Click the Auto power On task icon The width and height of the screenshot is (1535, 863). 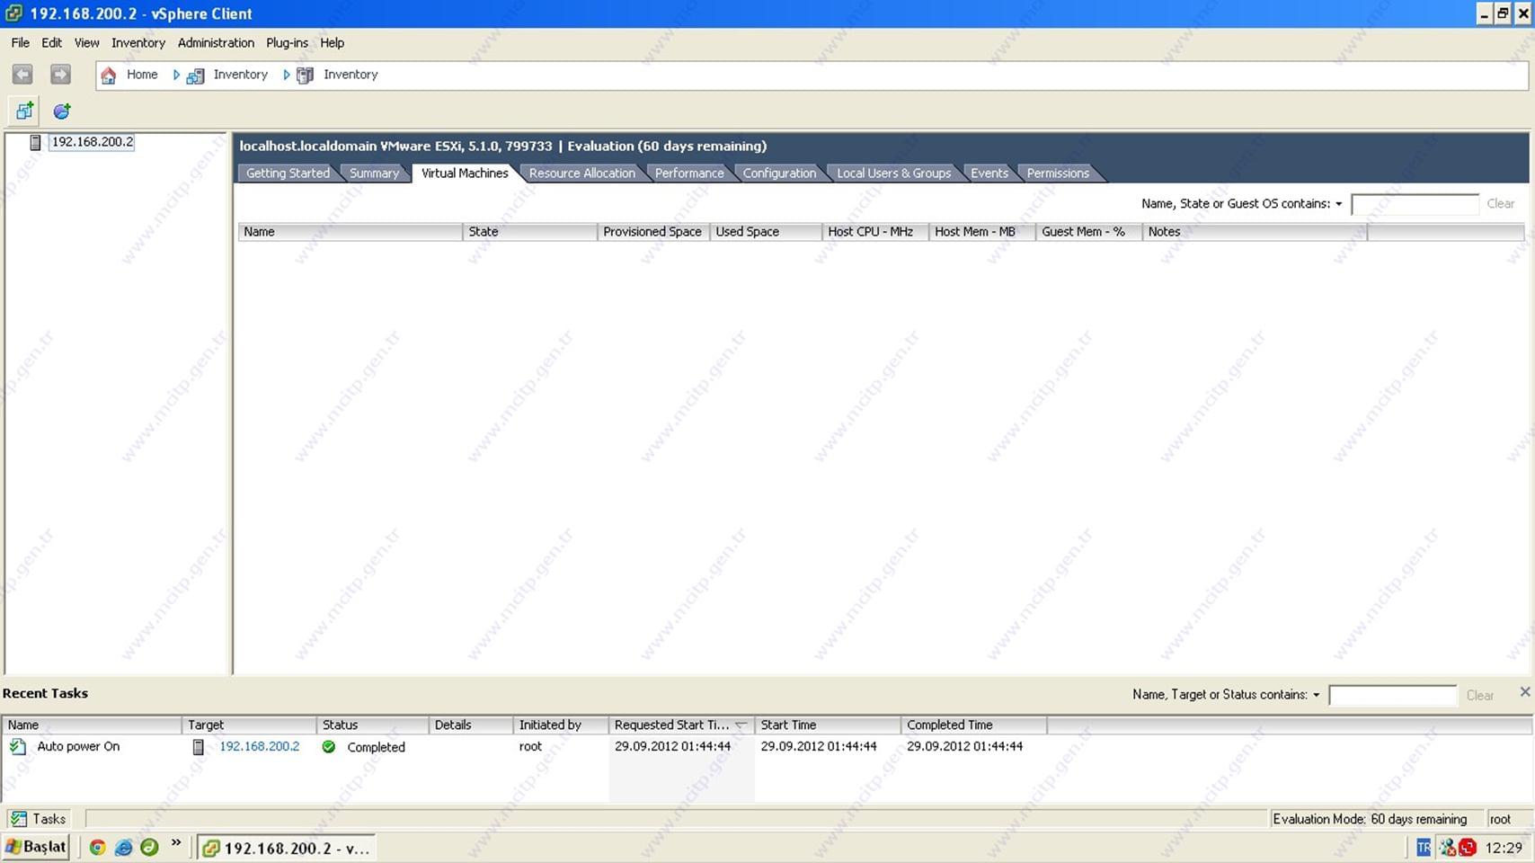pyautogui.click(x=18, y=746)
